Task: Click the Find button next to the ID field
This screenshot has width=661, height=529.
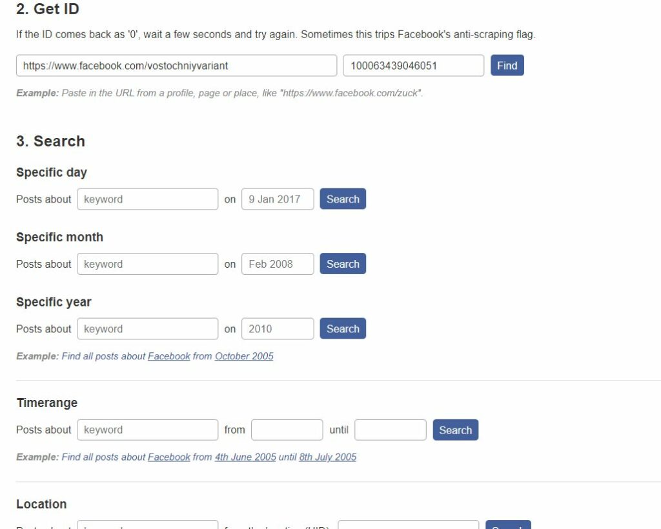Action: click(x=507, y=65)
